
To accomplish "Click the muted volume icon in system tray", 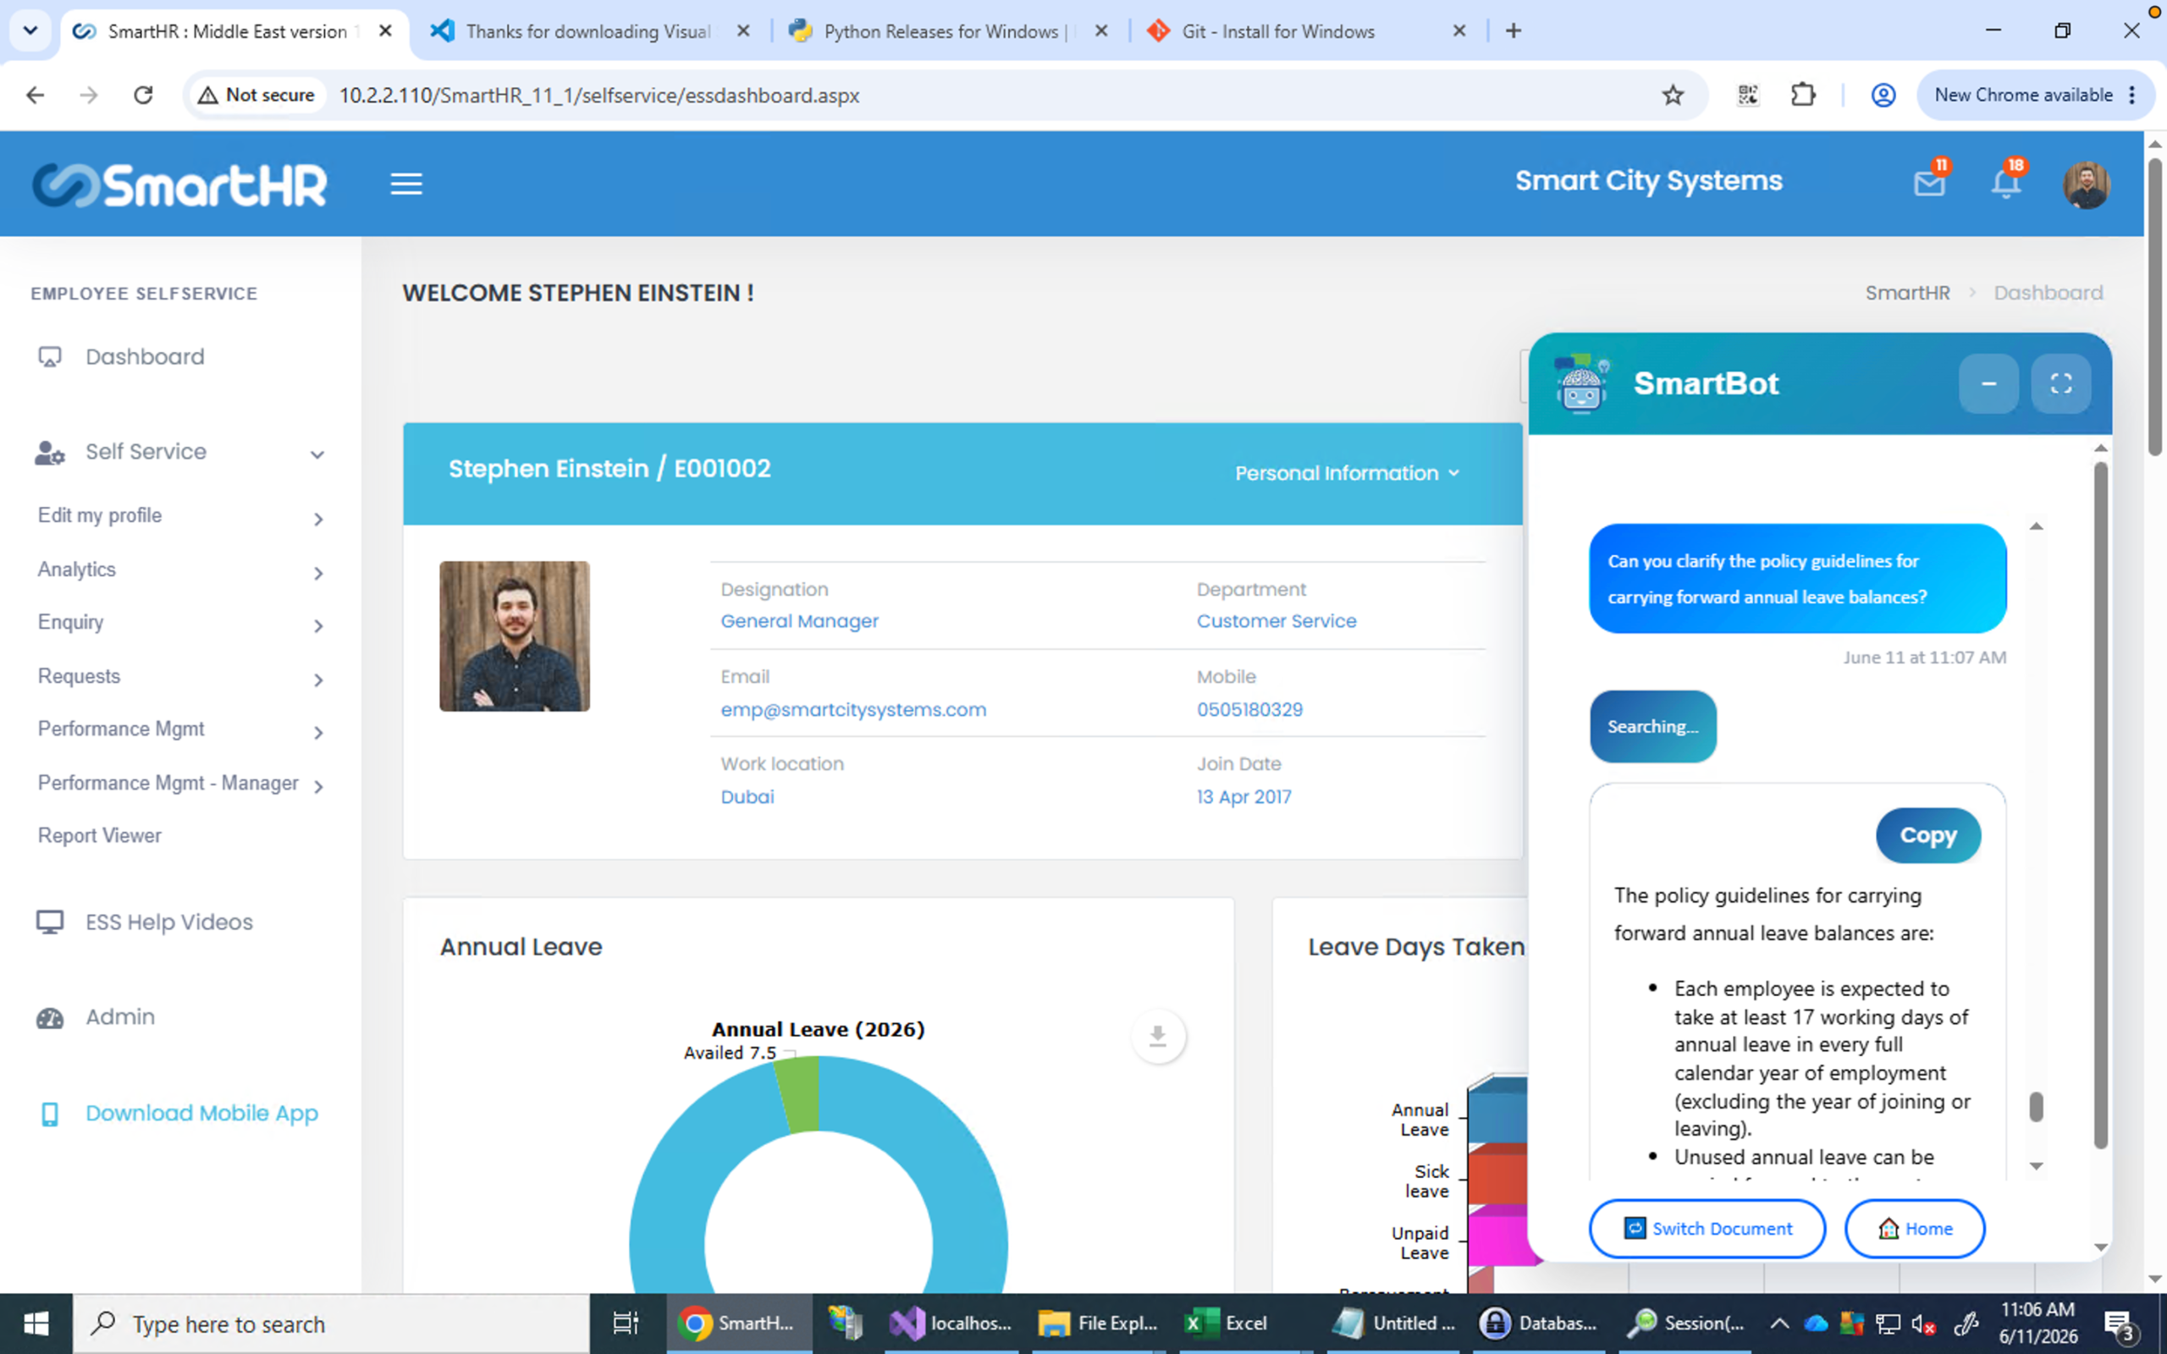I will coord(1922,1323).
